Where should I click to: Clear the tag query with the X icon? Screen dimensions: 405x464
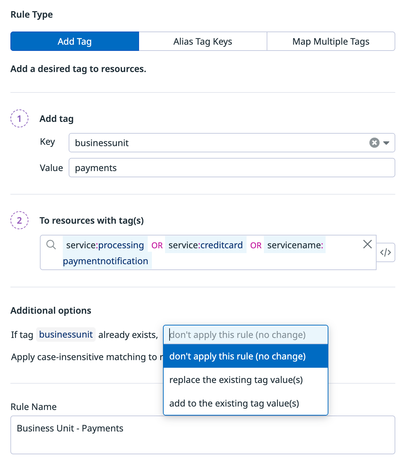tap(367, 244)
